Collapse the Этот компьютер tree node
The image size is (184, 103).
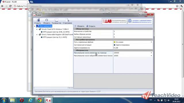[34, 26]
